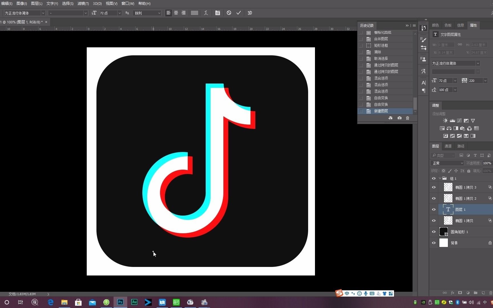Add layer style fx at Layers panel bottom
Image resolution: width=493 pixels, height=308 pixels.
pyautogui.click(x=452, y=293)
